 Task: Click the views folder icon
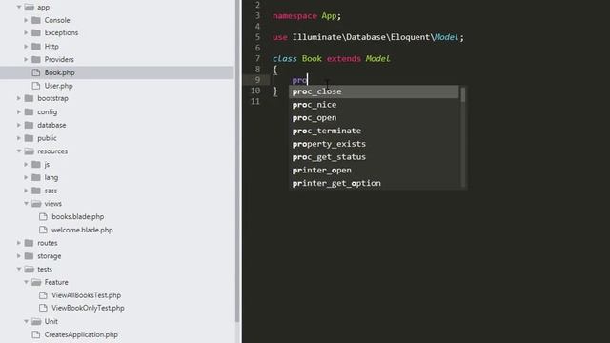(36, 203)
